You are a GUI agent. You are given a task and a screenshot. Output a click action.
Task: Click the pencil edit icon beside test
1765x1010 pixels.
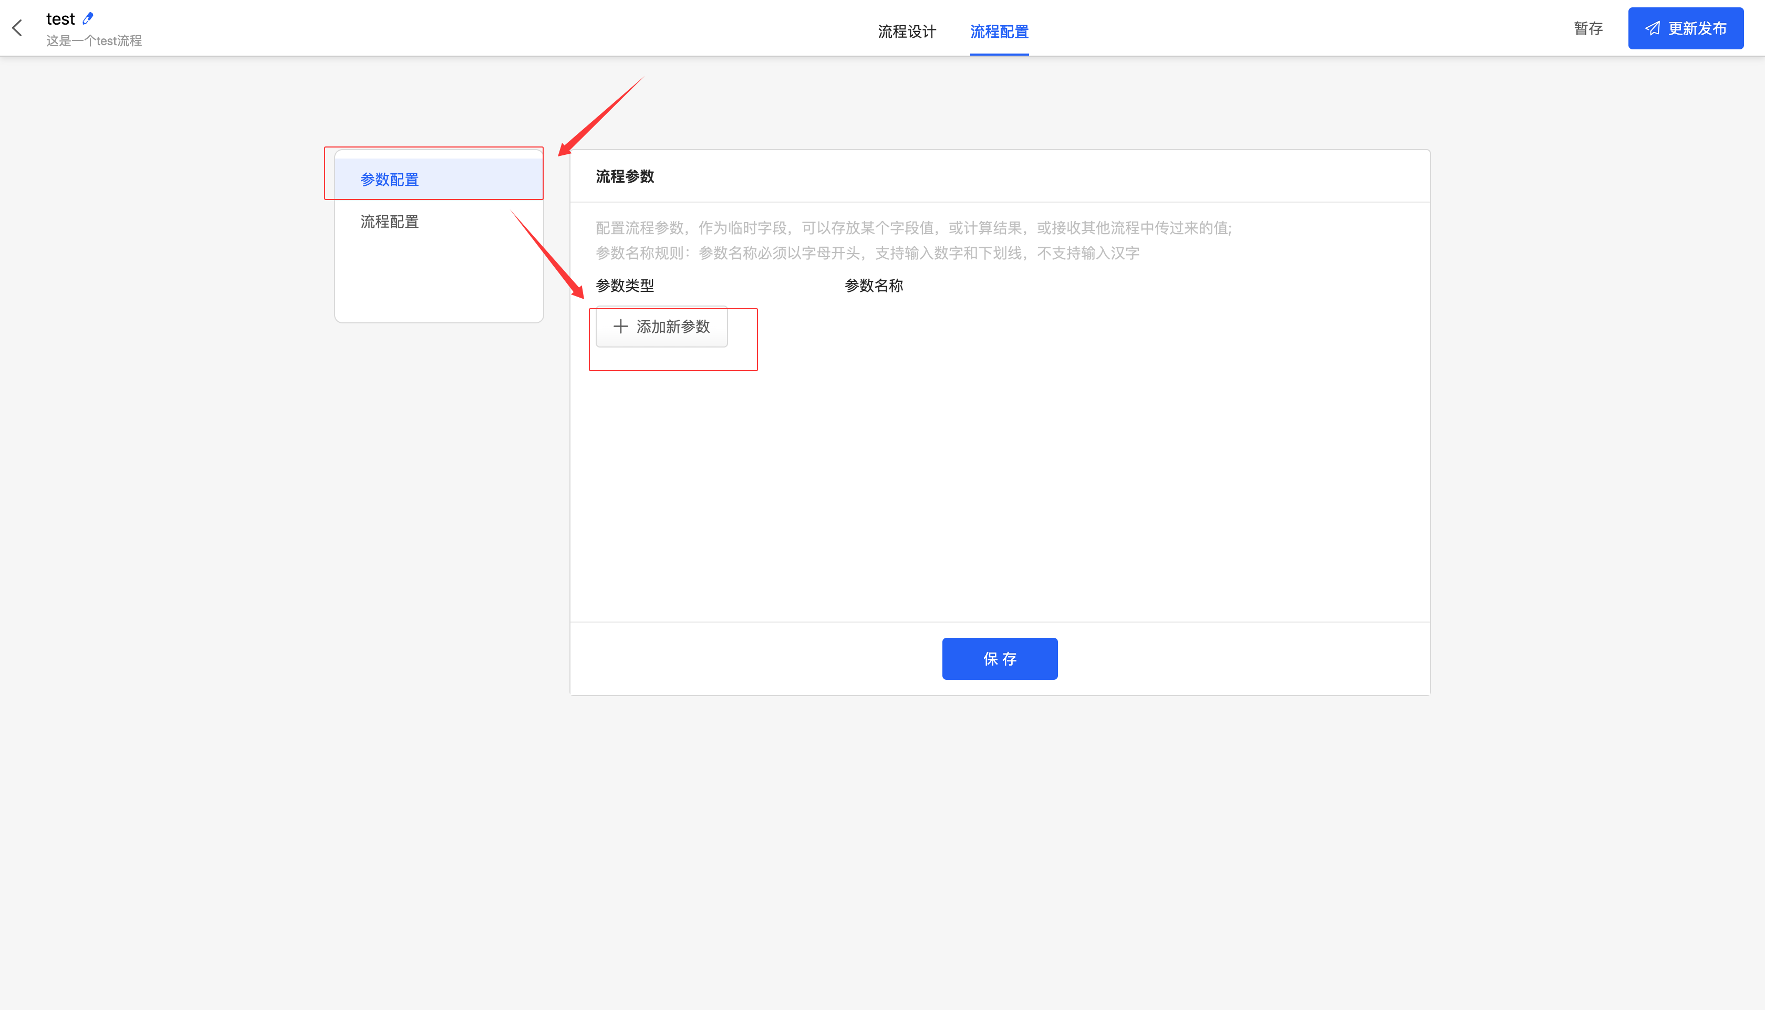pyautogui.click(x=87, y=18)
